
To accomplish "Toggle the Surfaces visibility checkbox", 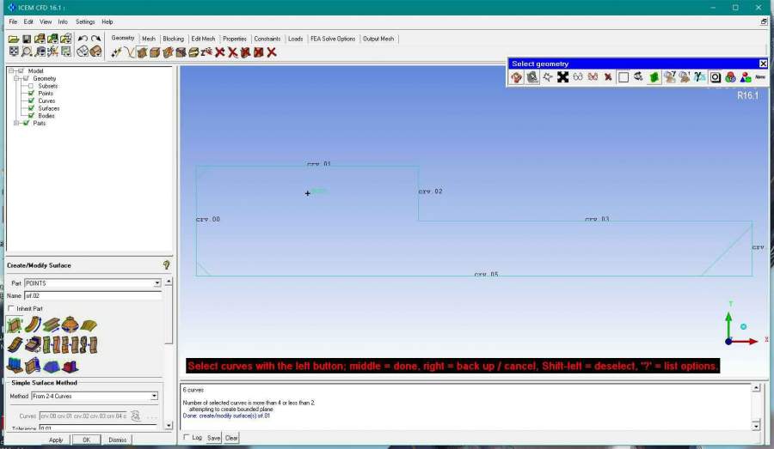I will (31, 108).
